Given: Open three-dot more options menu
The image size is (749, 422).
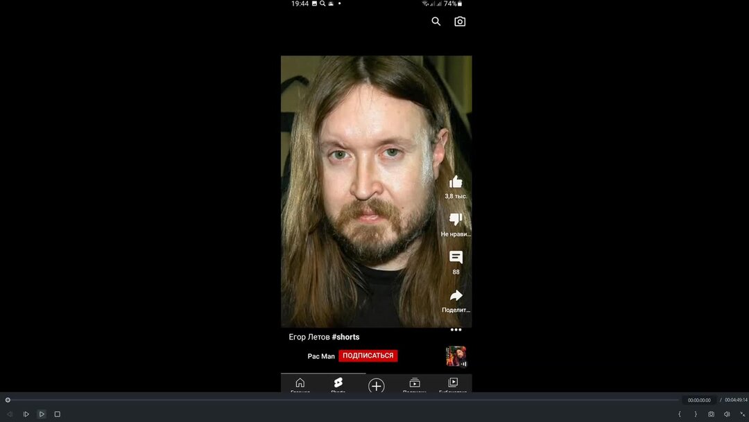Looking at the screenshot, I should click(x=456, y=329).
